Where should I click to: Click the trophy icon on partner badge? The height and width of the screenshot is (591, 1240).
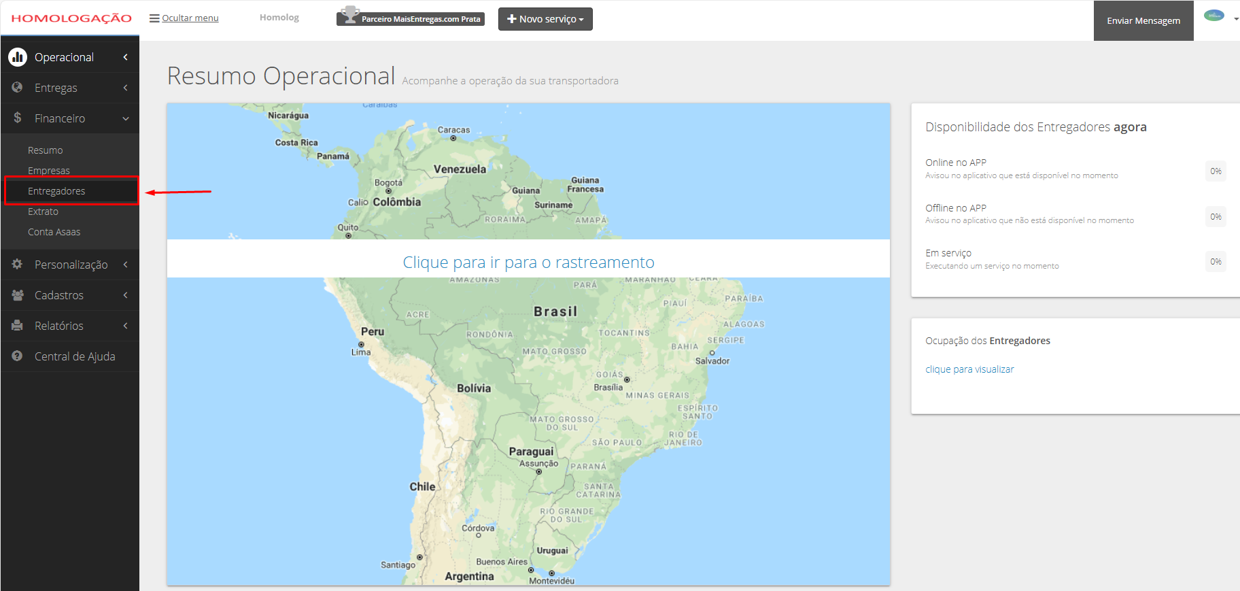pyautogui.click(x=349, y=14)
